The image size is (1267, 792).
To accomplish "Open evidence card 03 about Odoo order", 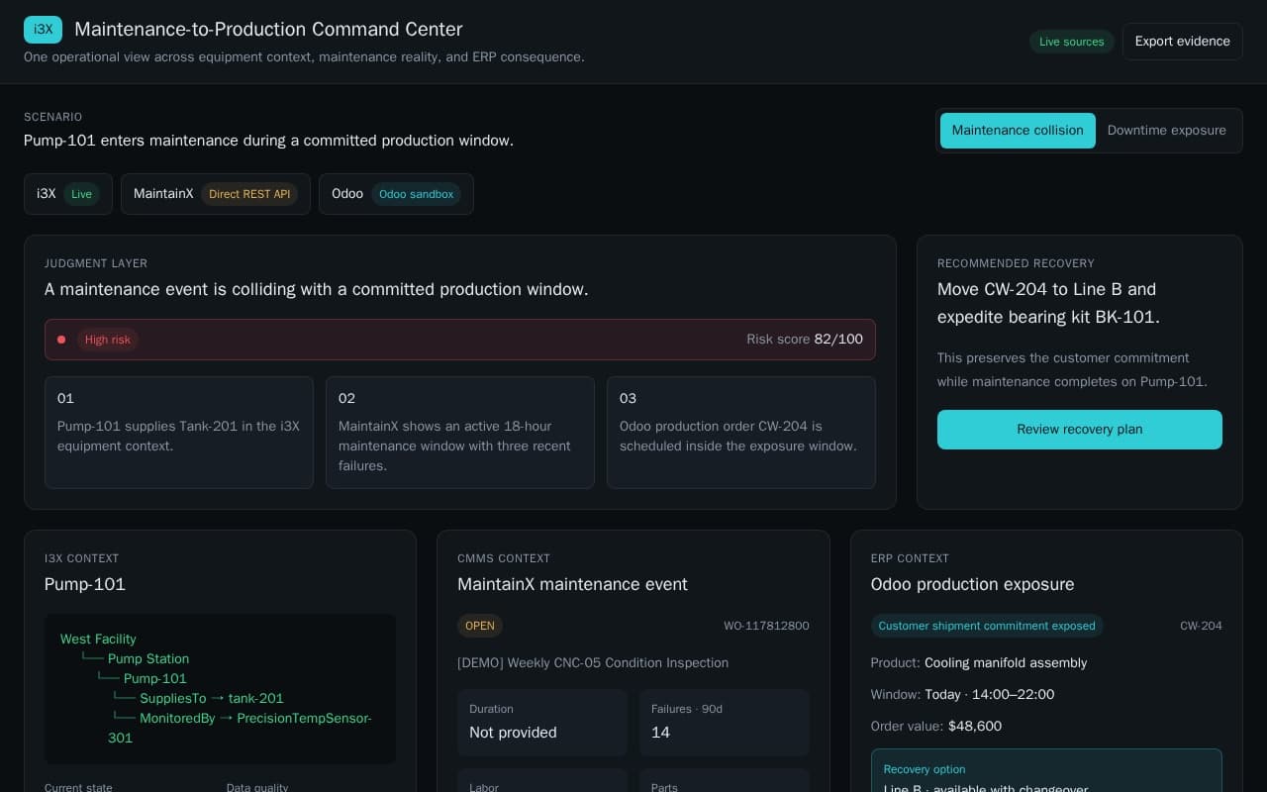I will pyautogui.click(x=741, y=433).
